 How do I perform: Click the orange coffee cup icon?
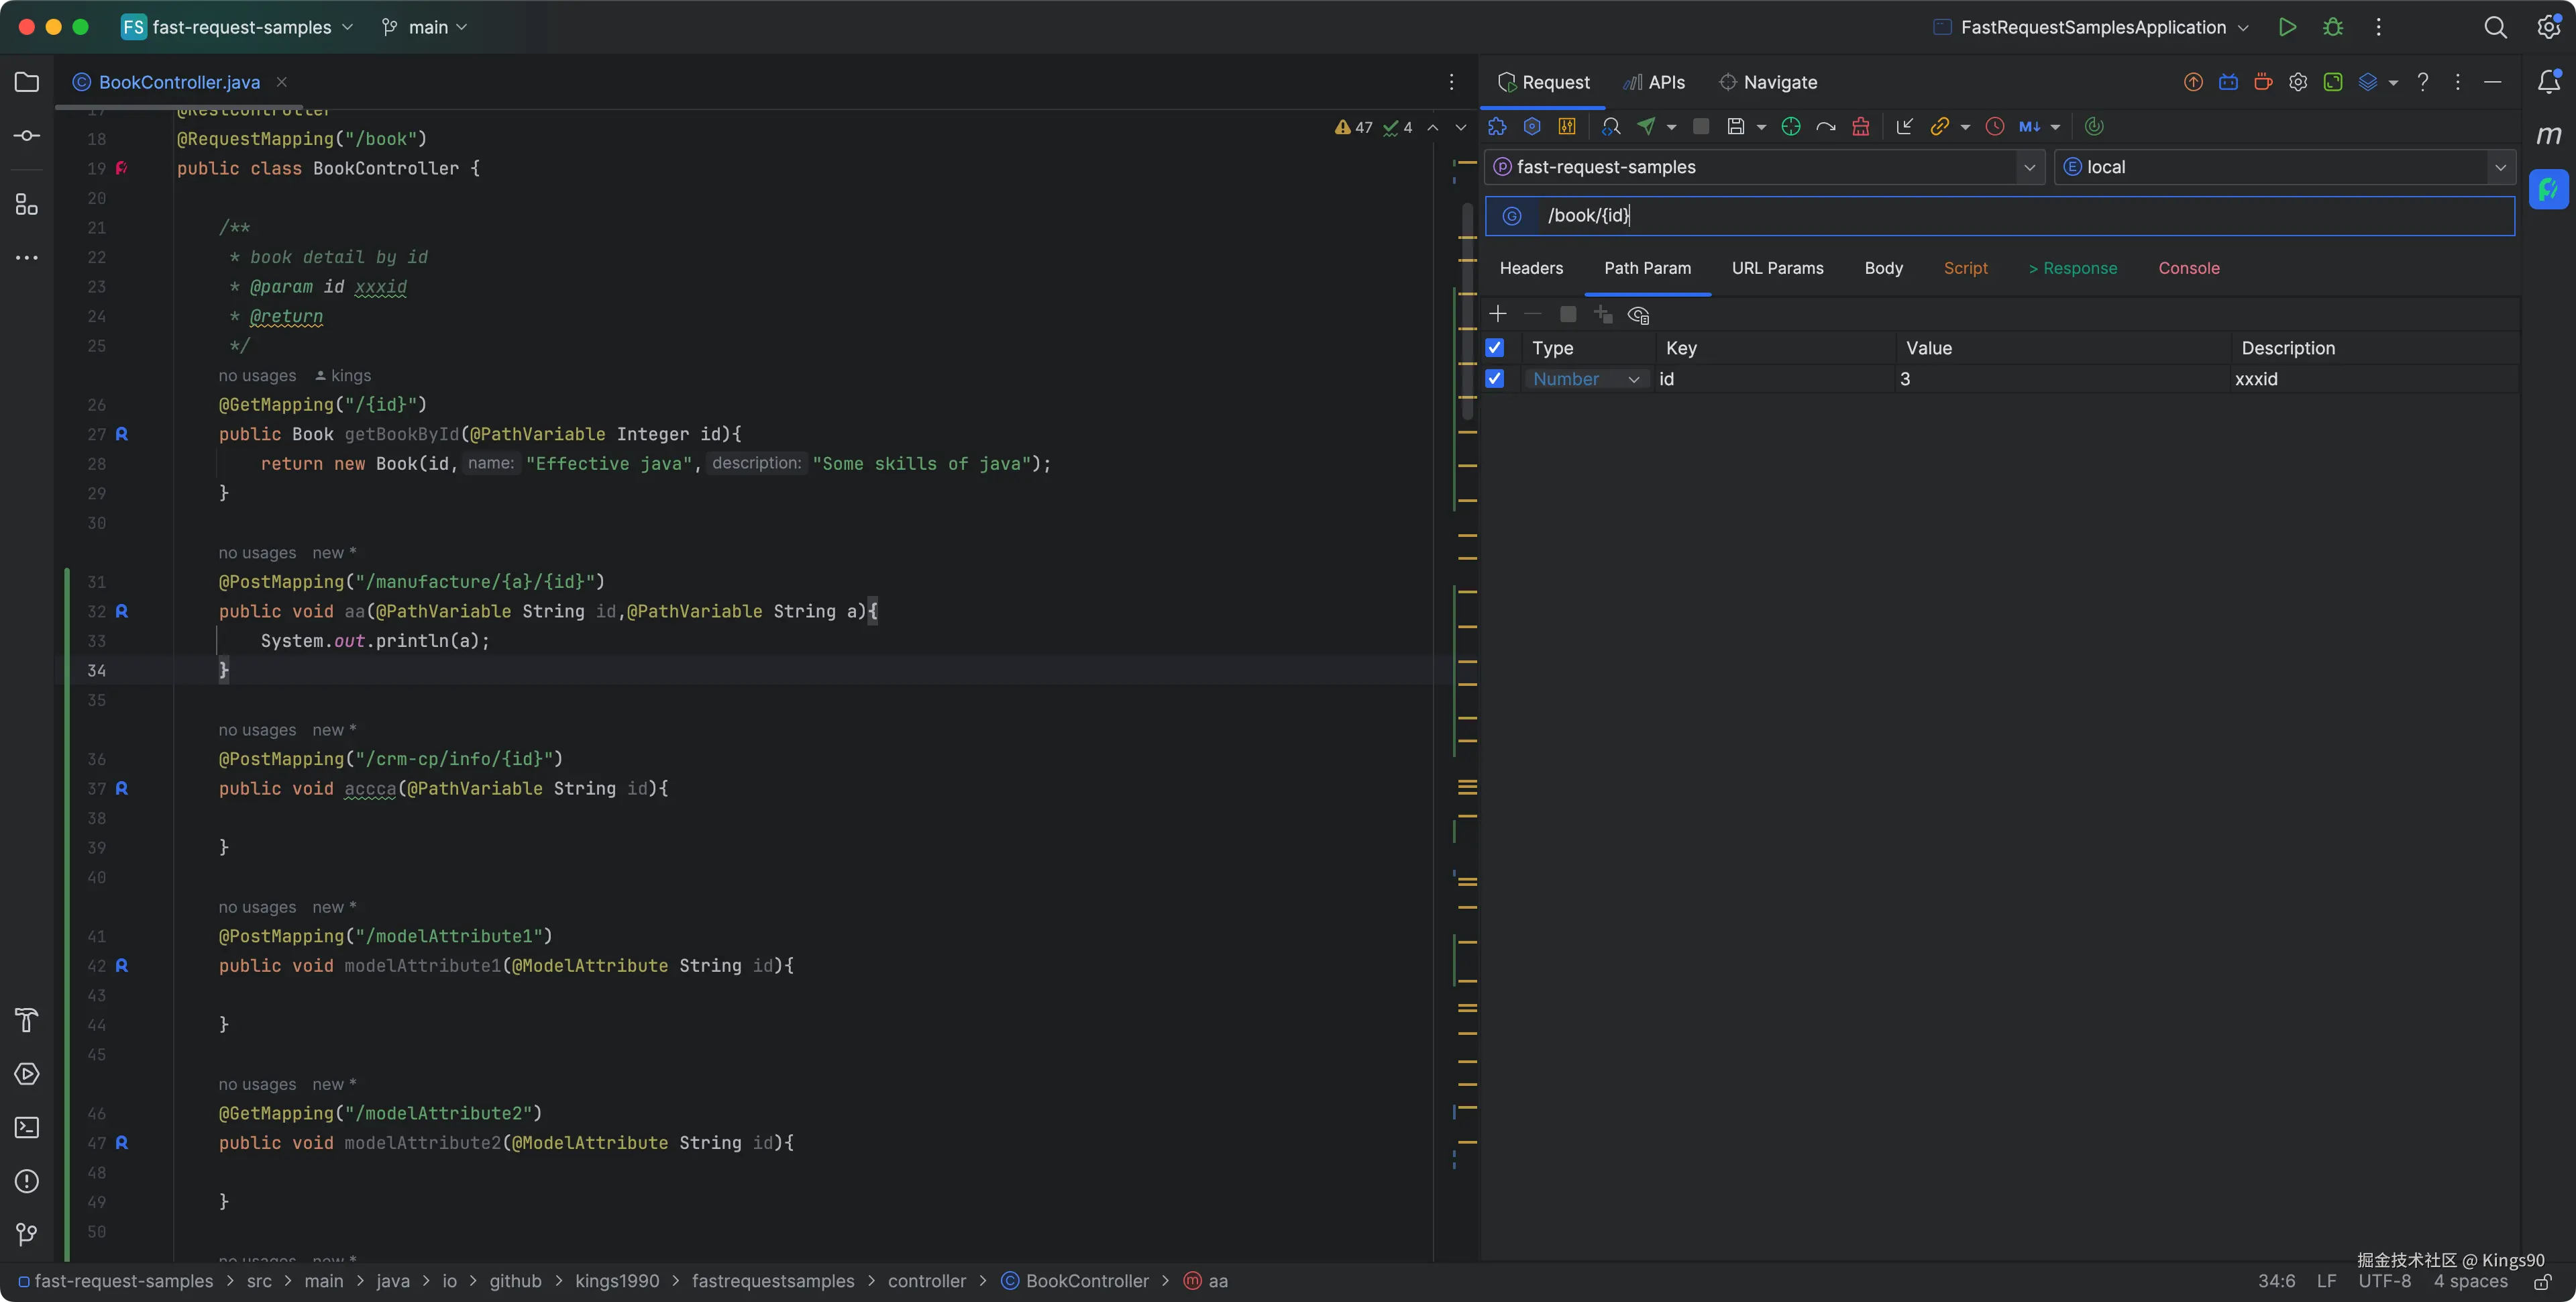[2263, 82]
